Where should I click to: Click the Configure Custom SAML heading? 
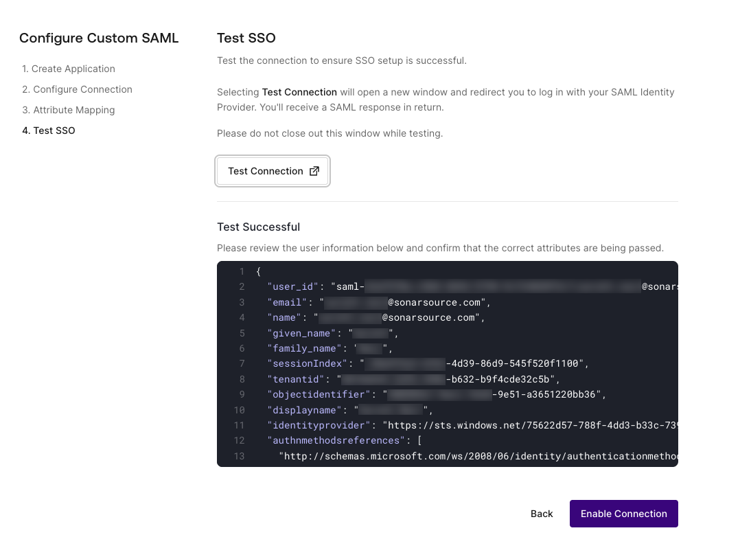[100, 38]
